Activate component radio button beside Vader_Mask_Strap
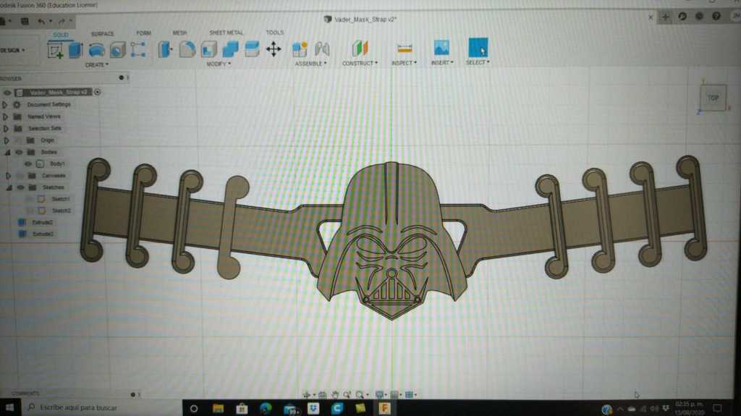The height and width of the screenshot is (416, 741). tap(98, 92)
